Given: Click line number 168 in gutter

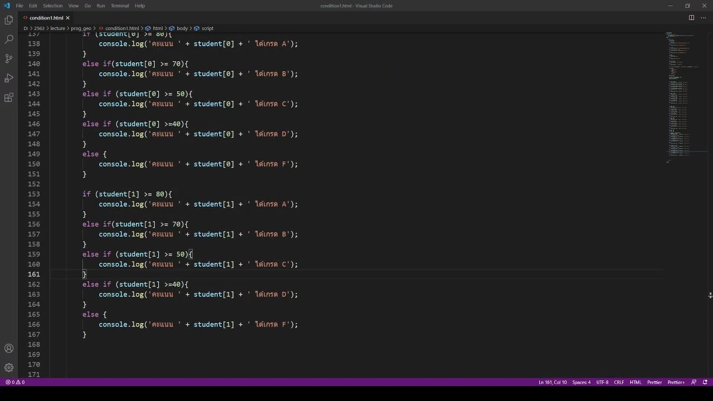Looking at the screenshot, I should pos(33,345).
